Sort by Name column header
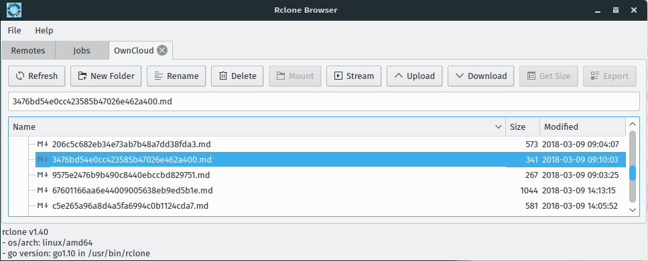 (257, 126)
